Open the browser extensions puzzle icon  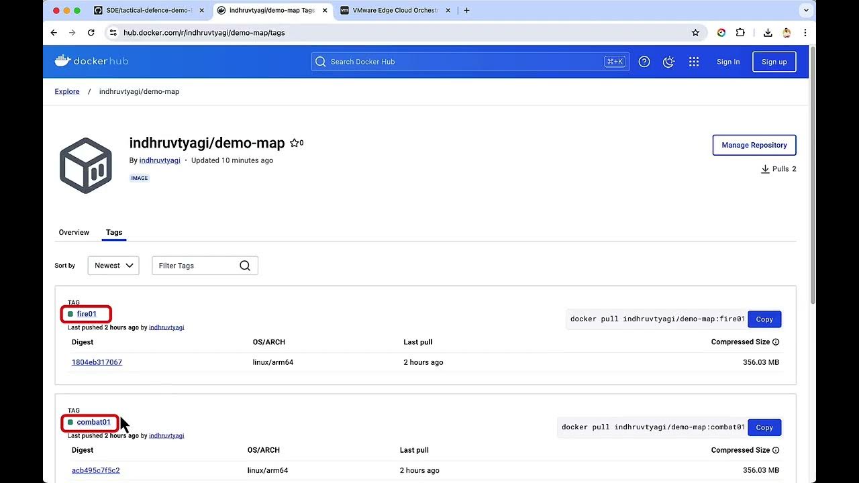pyautogui.click(x=740, y=32)
